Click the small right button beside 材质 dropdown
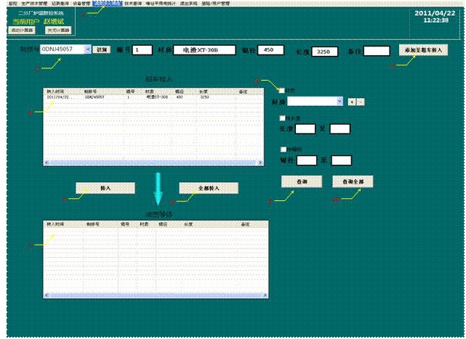This screenshot has width=466, height=339. pos(361,102)
